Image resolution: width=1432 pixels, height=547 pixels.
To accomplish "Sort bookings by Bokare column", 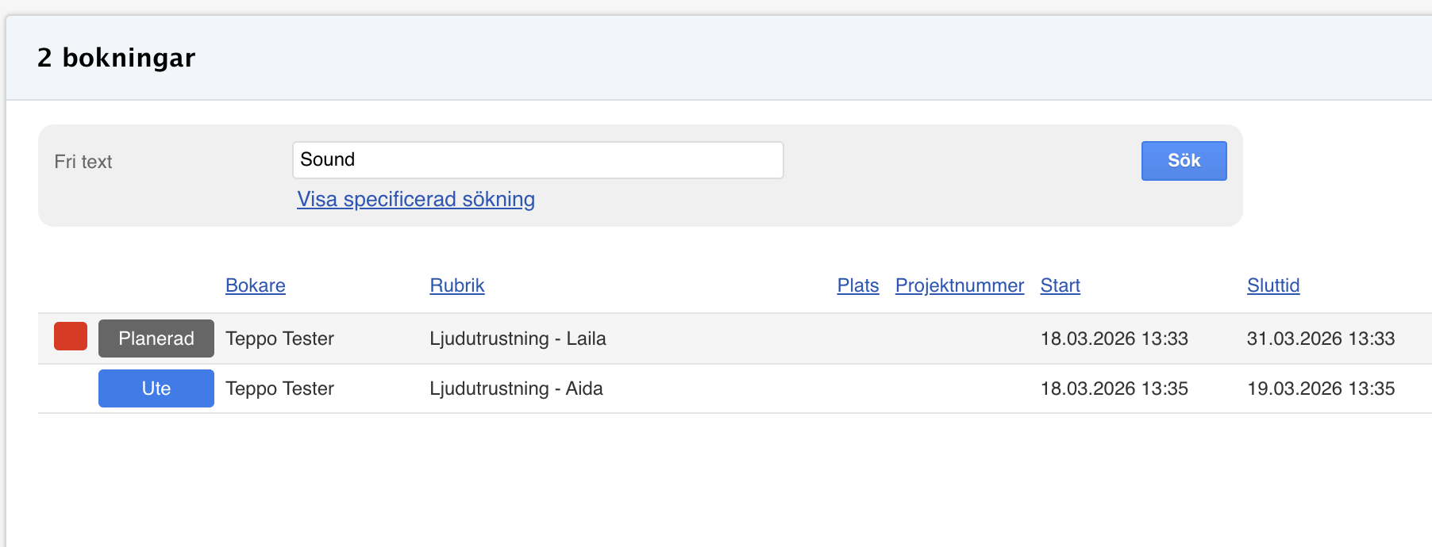I will coord(255,285).
